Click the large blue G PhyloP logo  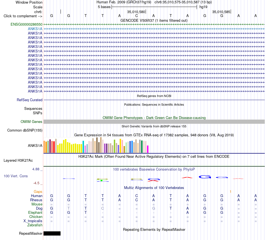[x=205, y=177]
